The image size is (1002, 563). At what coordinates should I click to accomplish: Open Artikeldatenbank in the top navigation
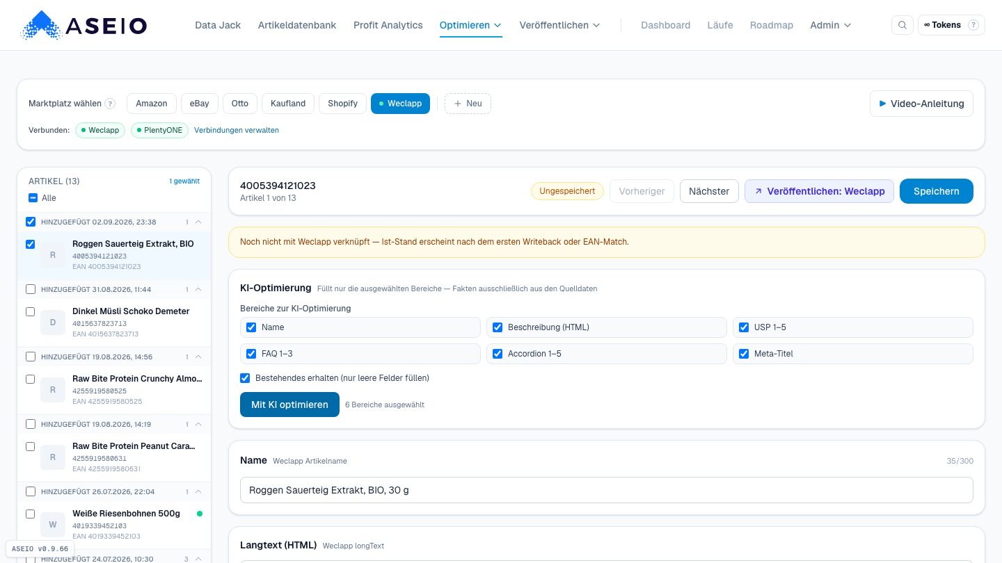pos(297,25)
